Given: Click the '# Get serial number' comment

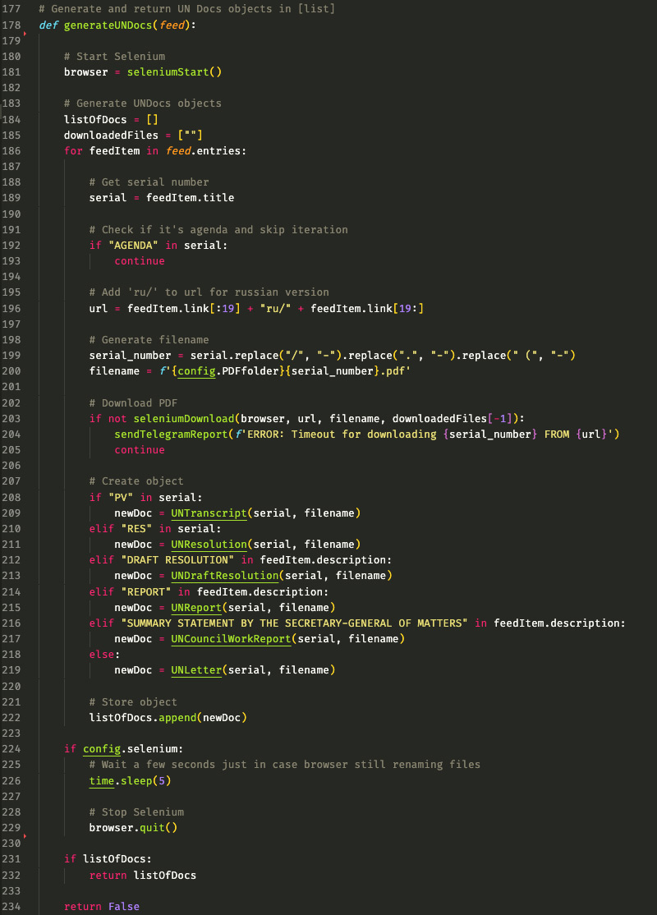Looking at the screenshot, I should tap(149, 182).
